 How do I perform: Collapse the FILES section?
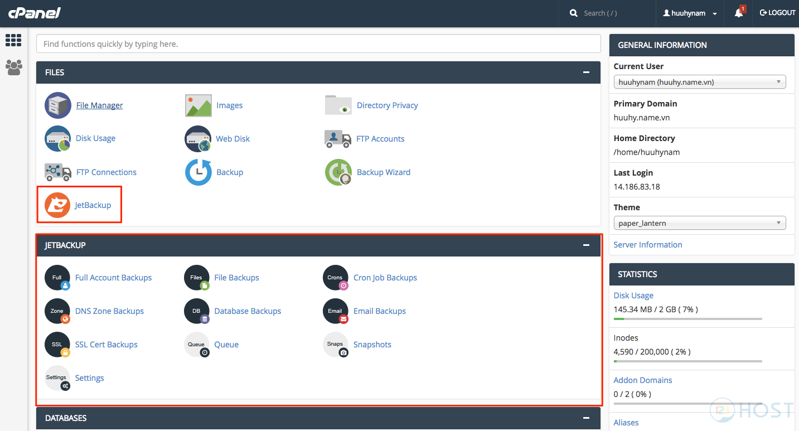[x=586, y=72]
